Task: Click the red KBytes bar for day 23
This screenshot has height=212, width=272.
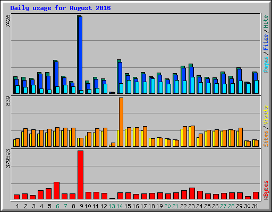Action: pyautogui.click(x=192, y=193)
